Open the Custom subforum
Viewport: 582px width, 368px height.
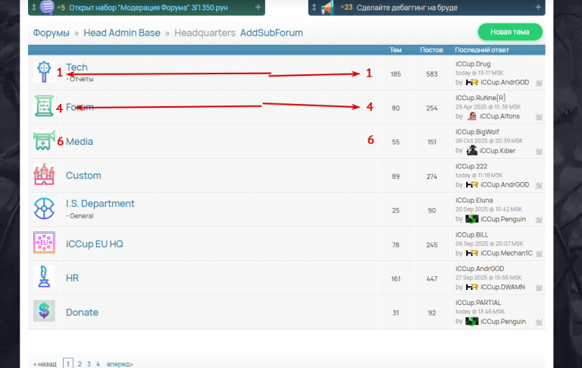click(x=83, y=175)
